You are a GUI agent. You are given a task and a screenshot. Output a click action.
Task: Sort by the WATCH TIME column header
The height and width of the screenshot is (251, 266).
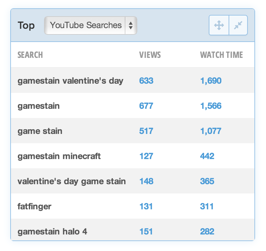click(x=221, y=55)
